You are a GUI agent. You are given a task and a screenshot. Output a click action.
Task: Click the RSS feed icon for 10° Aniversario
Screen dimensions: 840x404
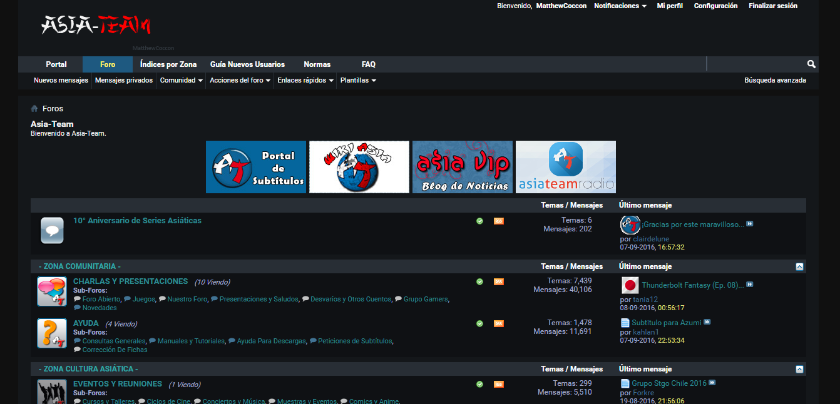(x=499, y=221)
